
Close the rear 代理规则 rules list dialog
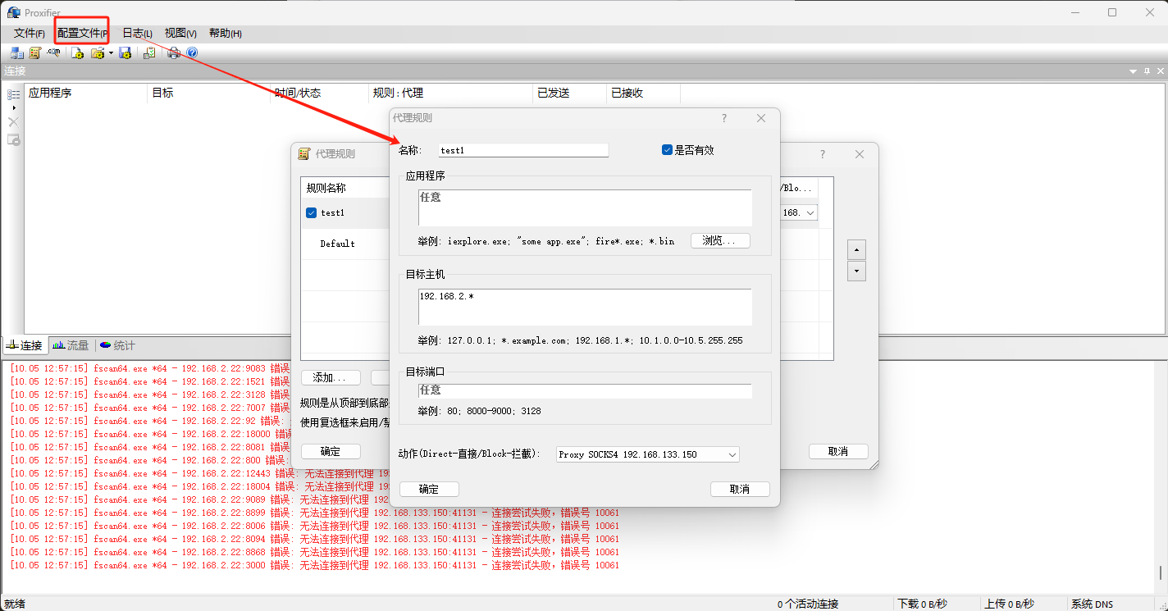pos(860,154)
